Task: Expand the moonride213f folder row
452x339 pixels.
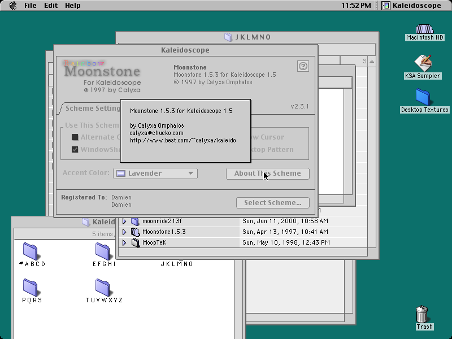Action: [x=124, y=221]
